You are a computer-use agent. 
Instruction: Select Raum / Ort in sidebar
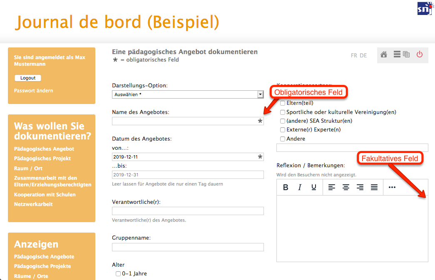[28, 168]
